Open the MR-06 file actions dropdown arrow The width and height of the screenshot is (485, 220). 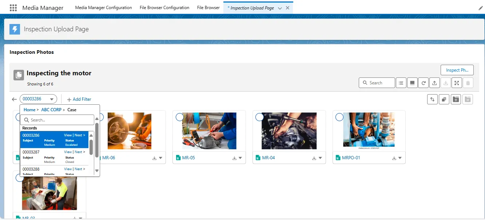160,158
